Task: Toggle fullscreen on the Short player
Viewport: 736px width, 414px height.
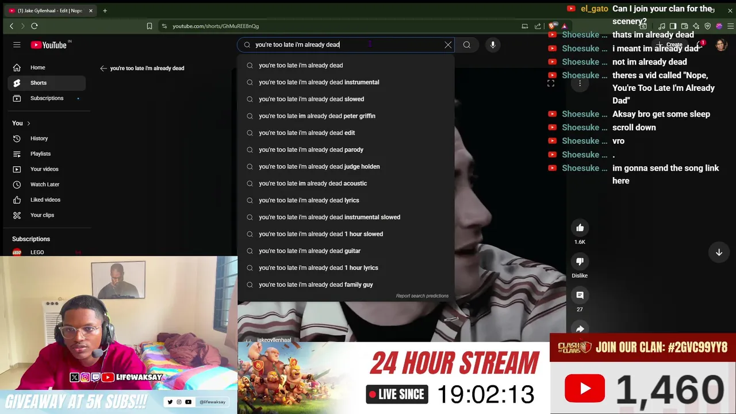Action: [x=550, y=83]
